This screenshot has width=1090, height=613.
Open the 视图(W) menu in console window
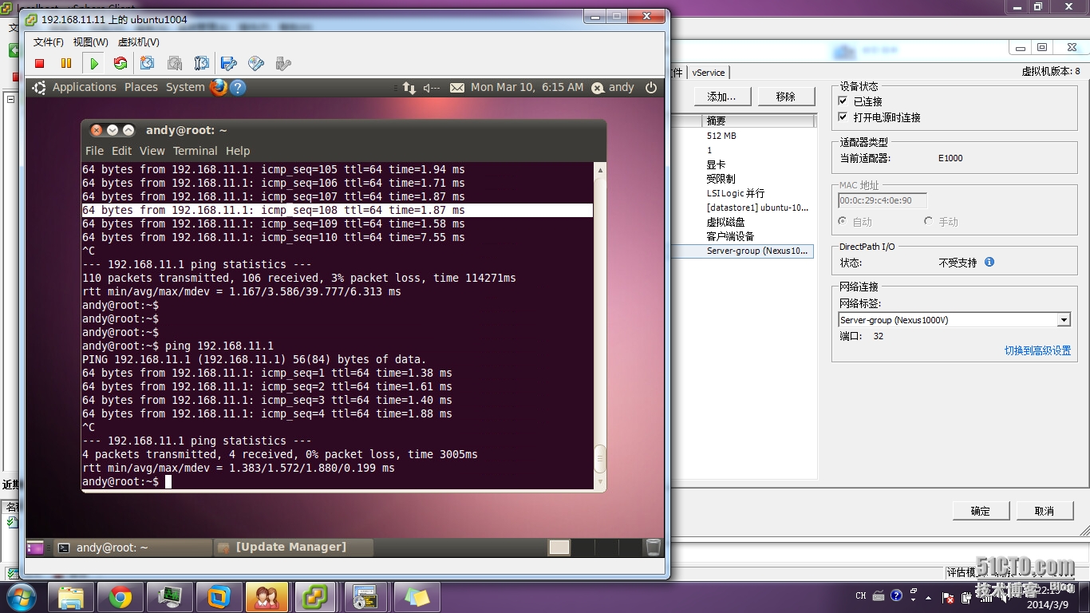point(90,42)
